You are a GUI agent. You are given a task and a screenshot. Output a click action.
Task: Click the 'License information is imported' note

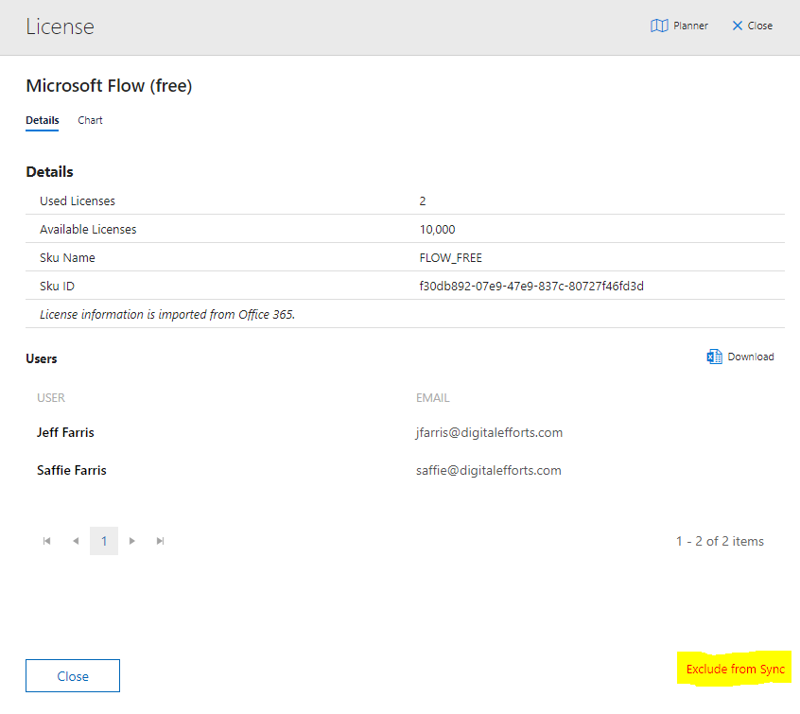click(167, 314)
